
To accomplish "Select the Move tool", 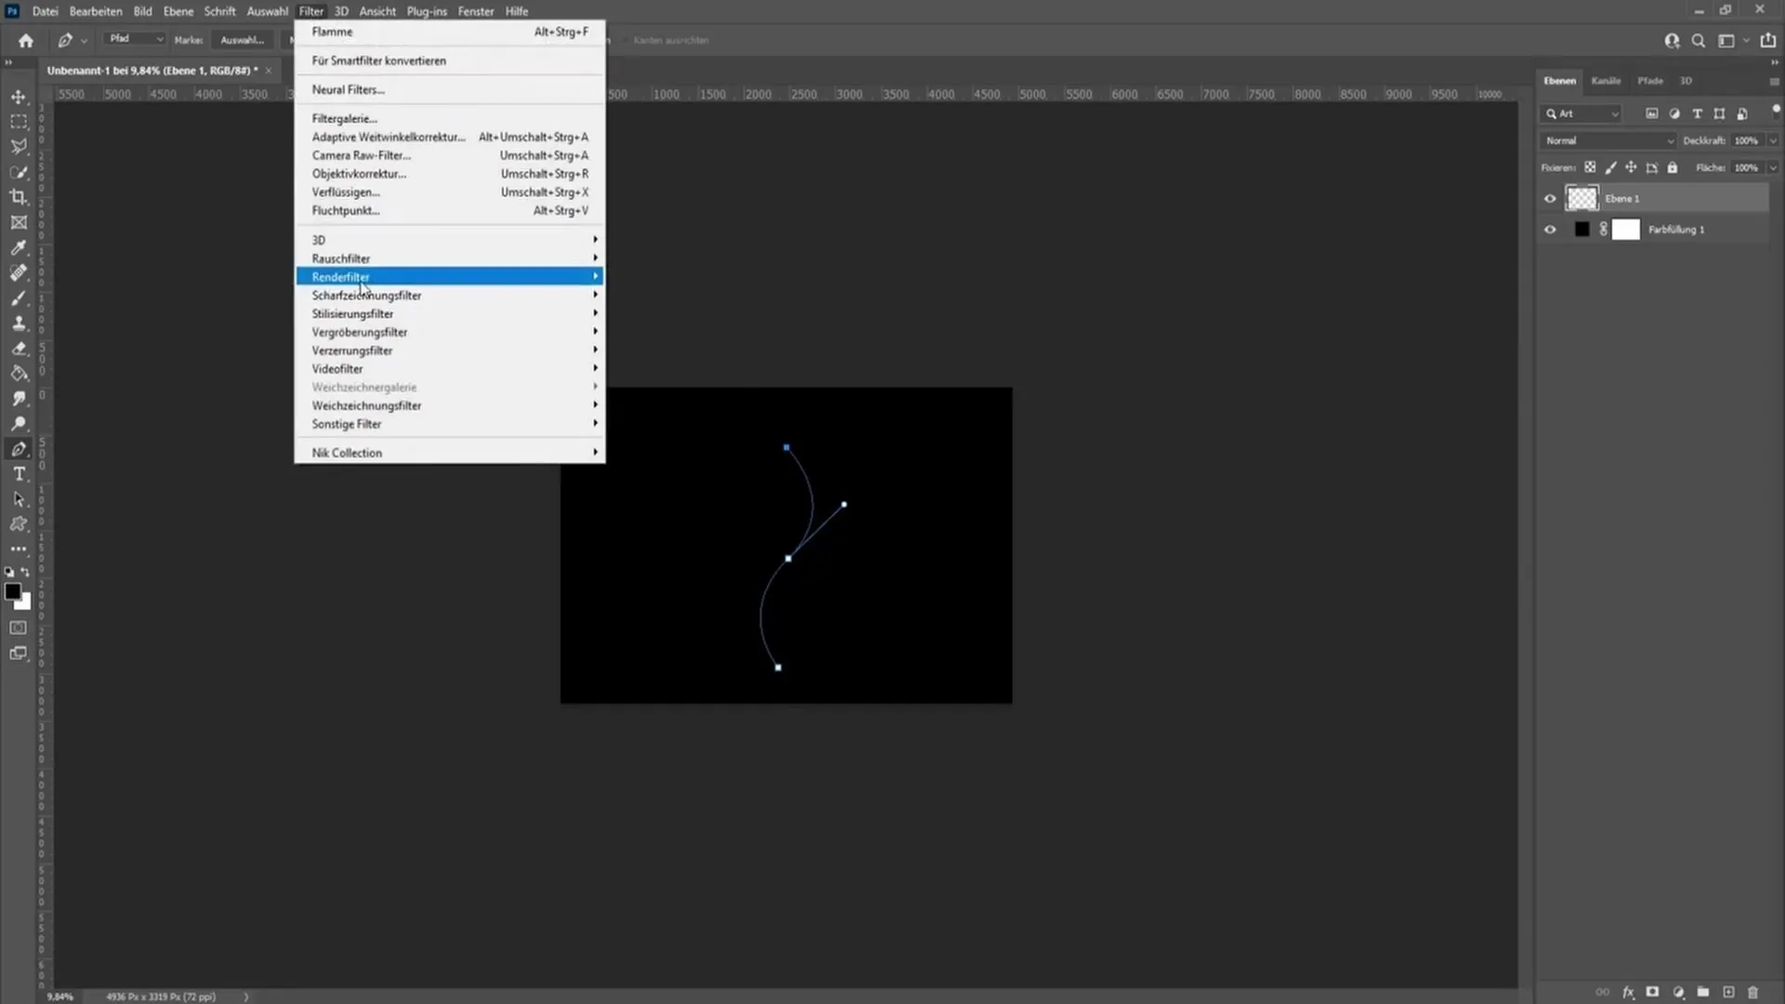I will [19, 97].
